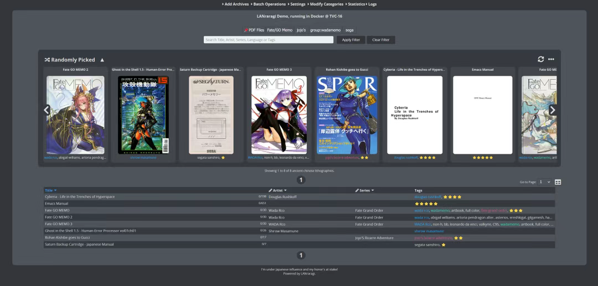Click the pencil icon on Artist column
598x286 pixels.
pyautogui.click(x=271, y=190)
